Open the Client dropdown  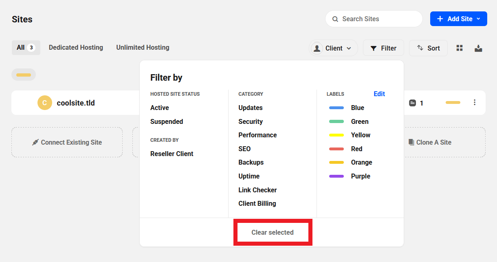333,48
